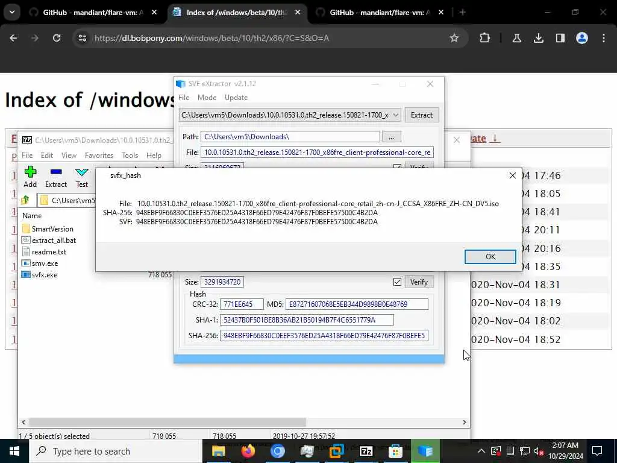Close the 7-Zip window
This screenshot has height=463, width=617.
(x=457, y=140)
